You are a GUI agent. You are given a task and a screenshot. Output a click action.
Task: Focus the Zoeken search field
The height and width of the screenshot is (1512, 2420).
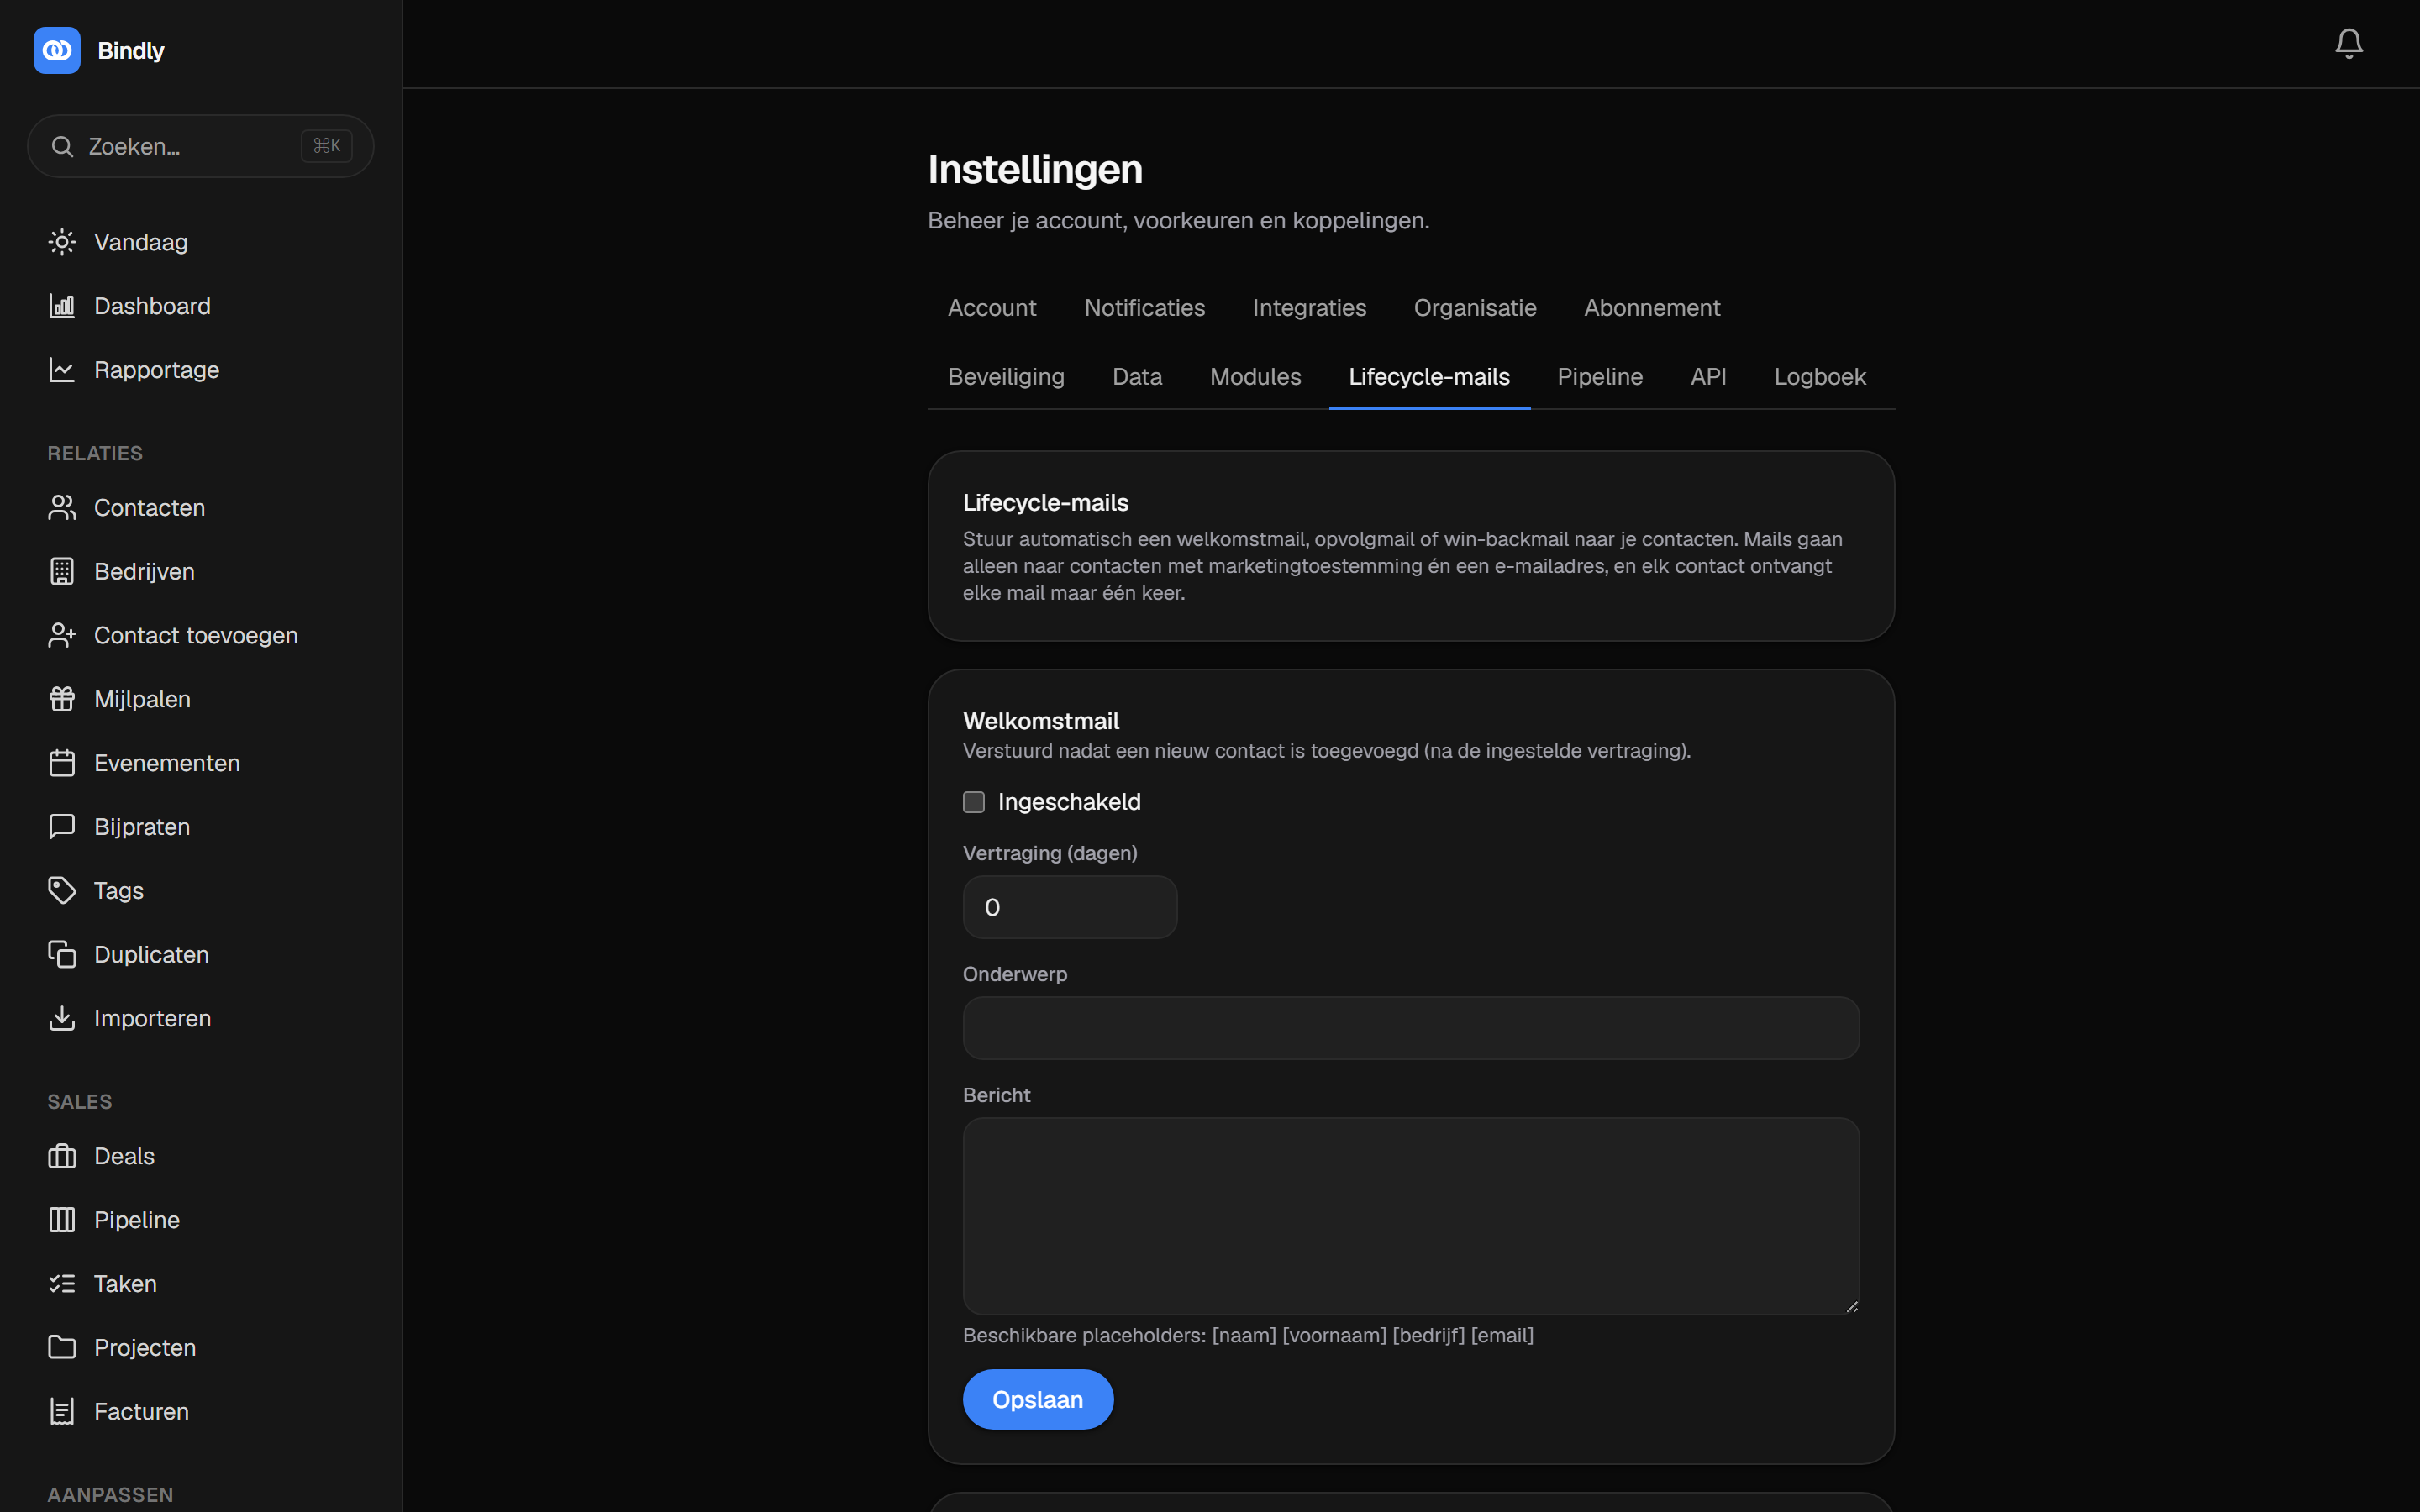[200, 146]
